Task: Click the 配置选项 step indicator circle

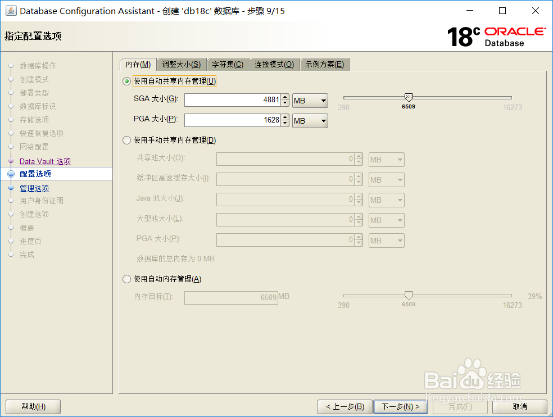Action: coord(12,174)
